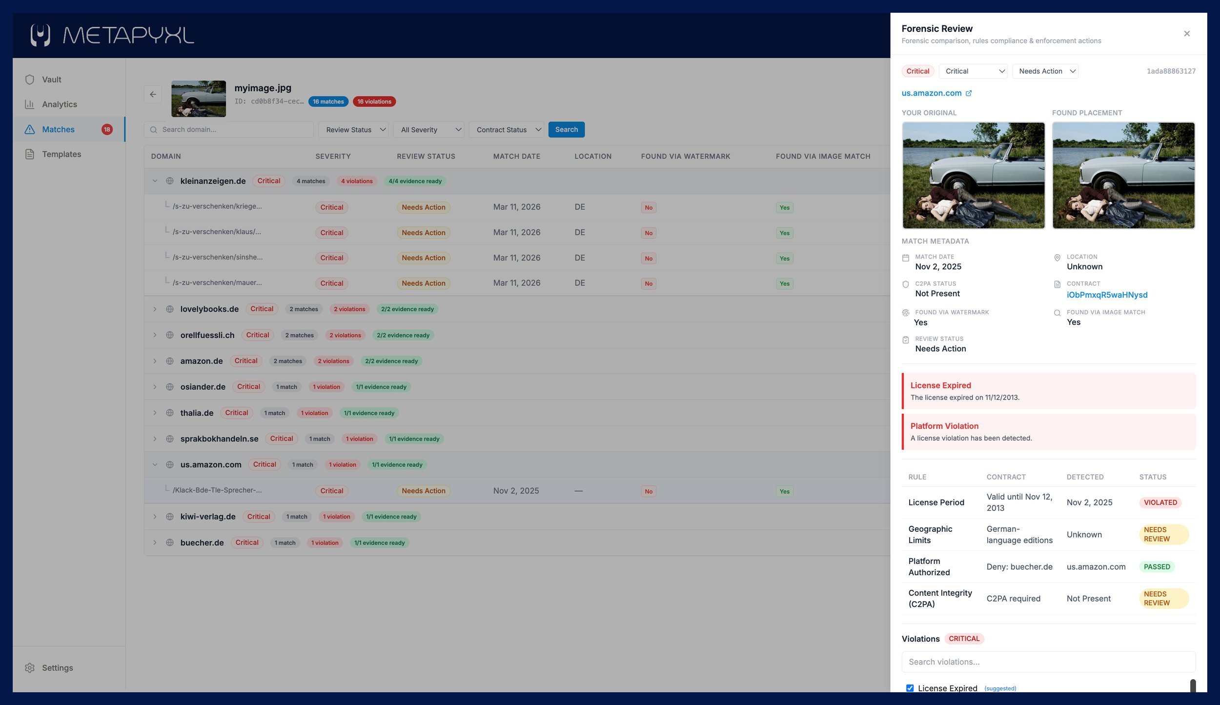1220x705 pixels.
Task: Expand the thalia.de domain group
Action: pyautogui.click(x=155, y=413)
